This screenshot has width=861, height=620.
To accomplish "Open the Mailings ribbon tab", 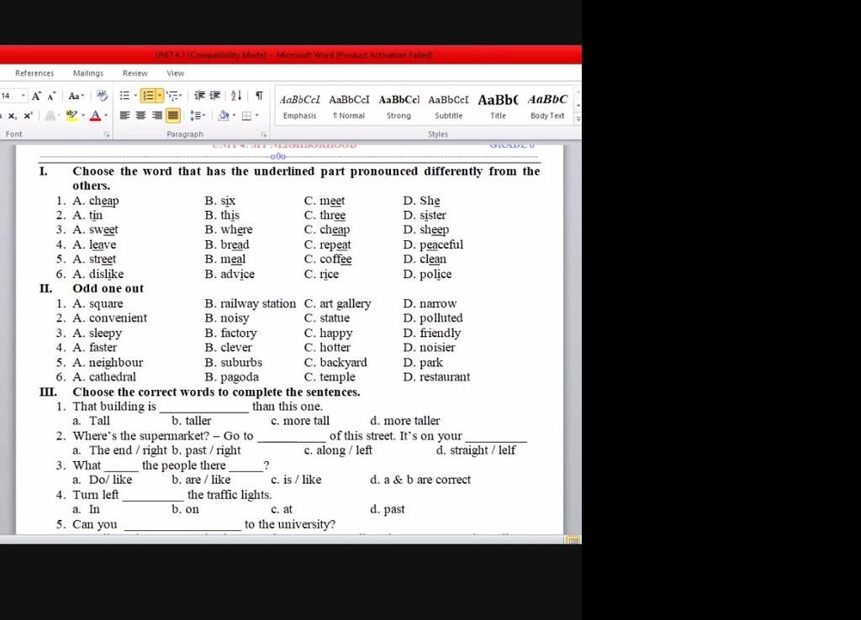I will click(x=87, y=73).
